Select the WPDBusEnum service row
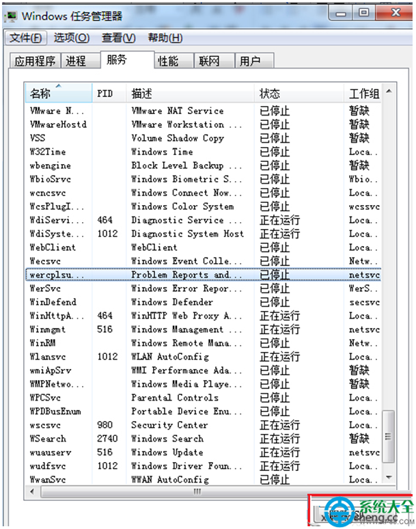 click(204, 411)
